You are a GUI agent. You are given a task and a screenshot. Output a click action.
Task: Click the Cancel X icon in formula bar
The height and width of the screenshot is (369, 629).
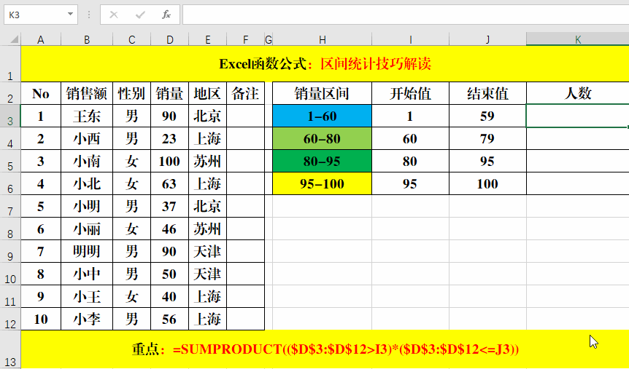coord(114,15)
